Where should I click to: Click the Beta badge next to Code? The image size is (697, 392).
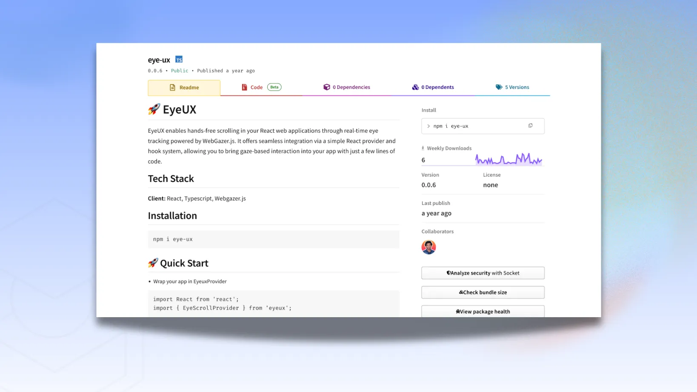pyautogui.click(x=274, y=87)
